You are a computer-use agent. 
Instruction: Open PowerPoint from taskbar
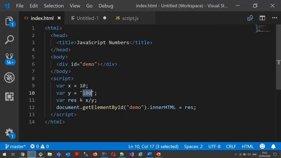tap(159, 154)
